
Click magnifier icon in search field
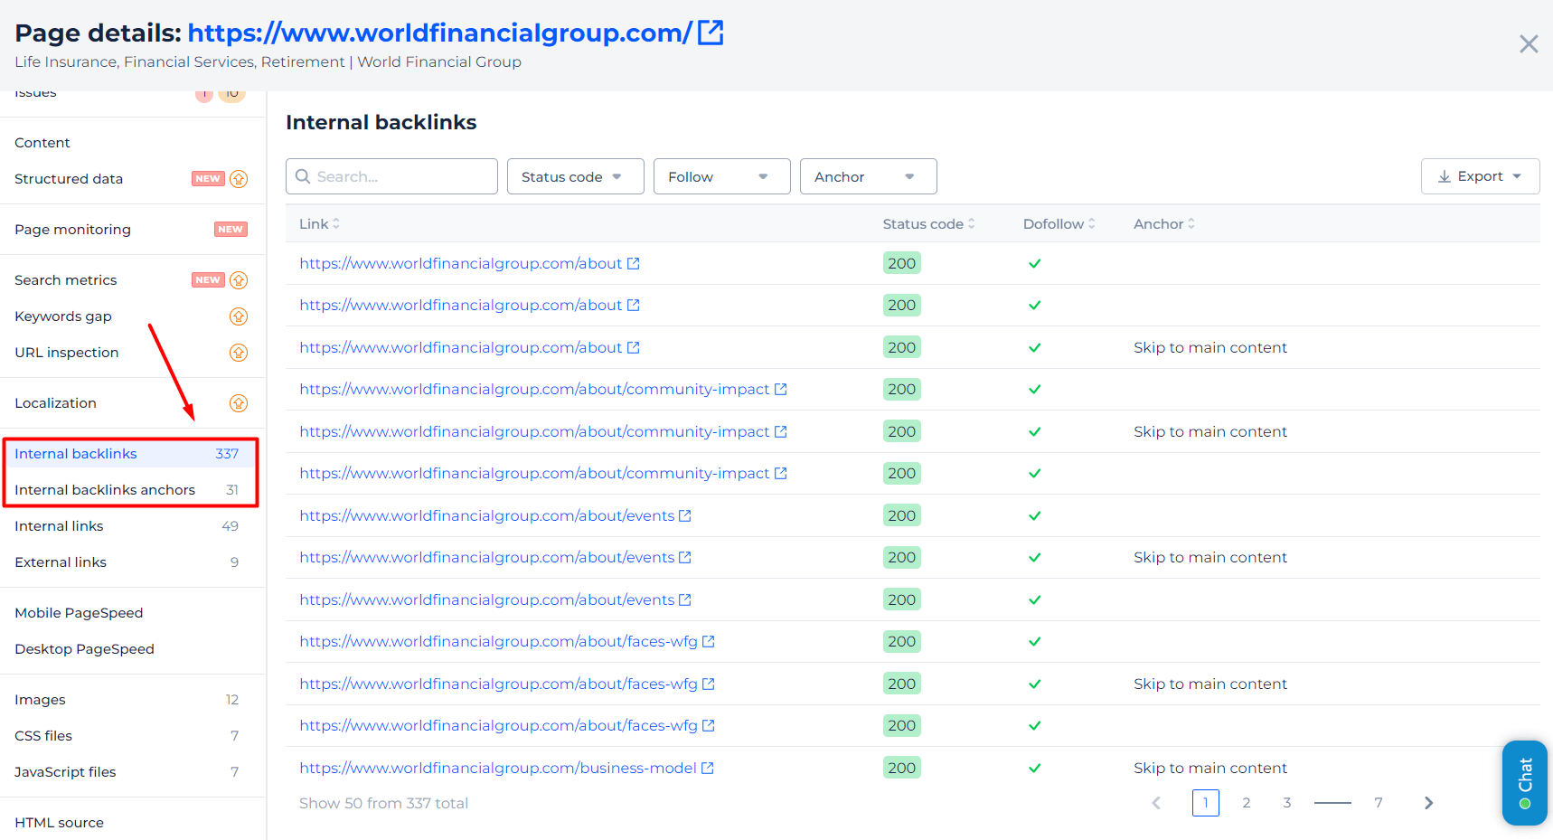[303, 176]
